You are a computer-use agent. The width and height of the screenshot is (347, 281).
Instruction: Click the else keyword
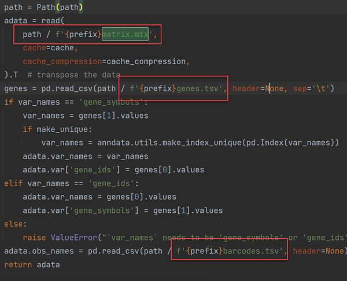(14, 223)
